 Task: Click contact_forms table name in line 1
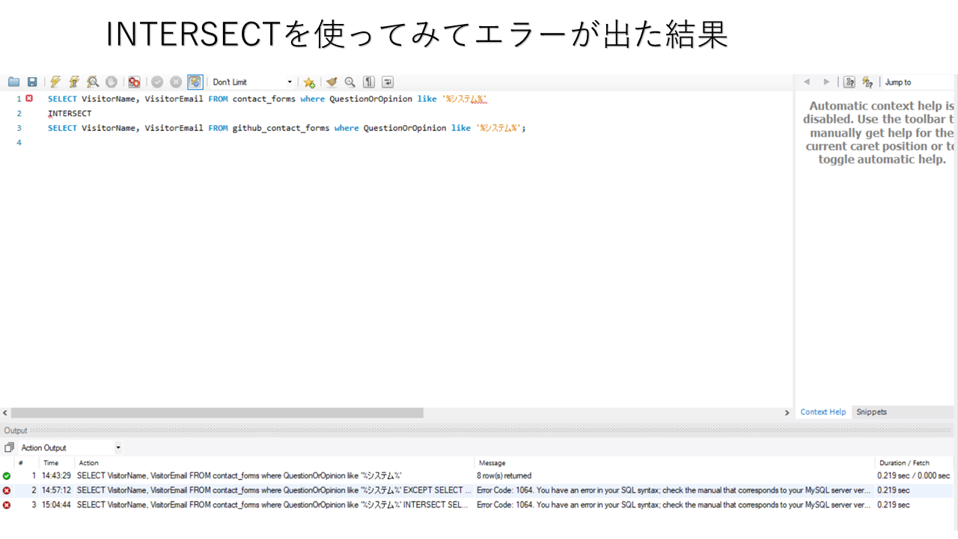(x=264, y=99)
